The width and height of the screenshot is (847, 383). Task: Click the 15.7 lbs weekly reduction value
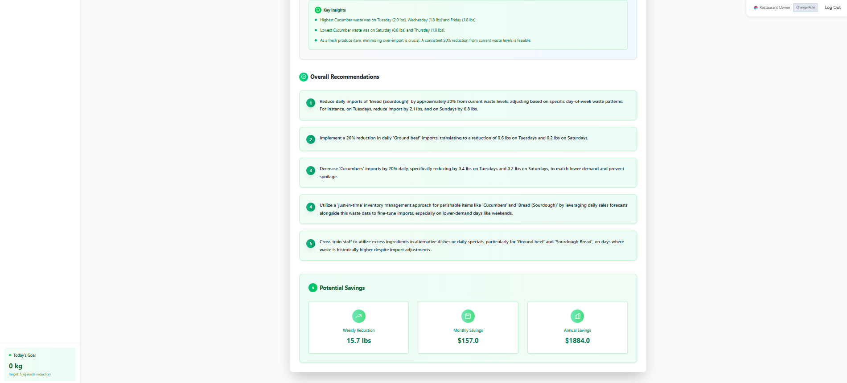(x=359, y=341)
